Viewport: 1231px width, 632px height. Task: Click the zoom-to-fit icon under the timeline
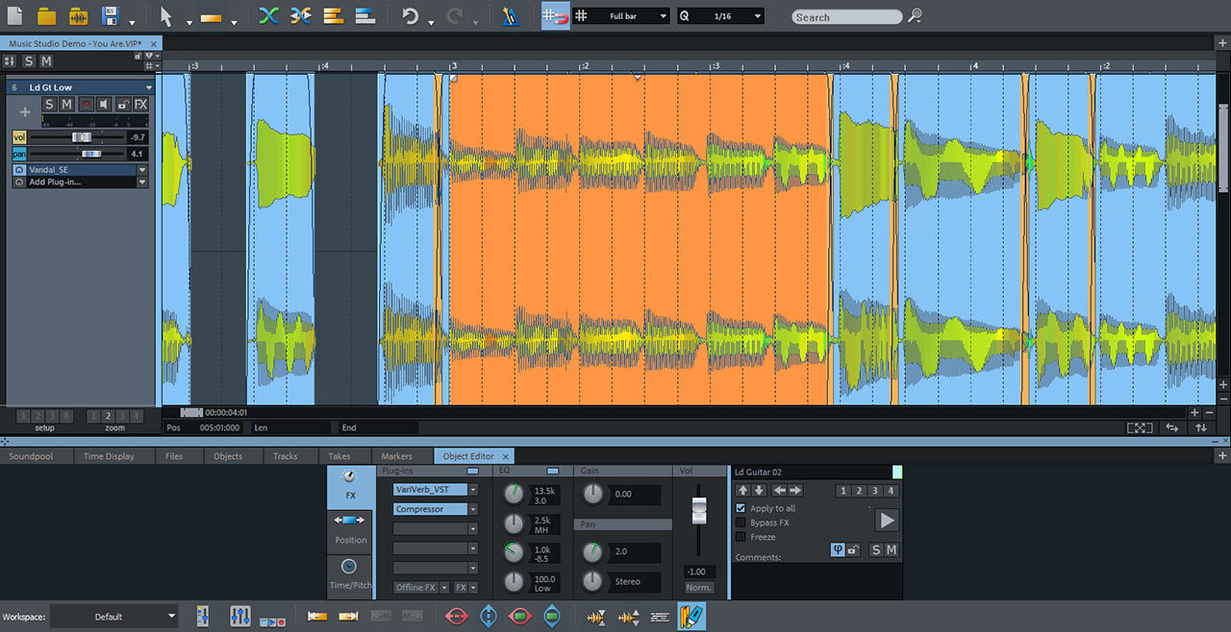1139,427
